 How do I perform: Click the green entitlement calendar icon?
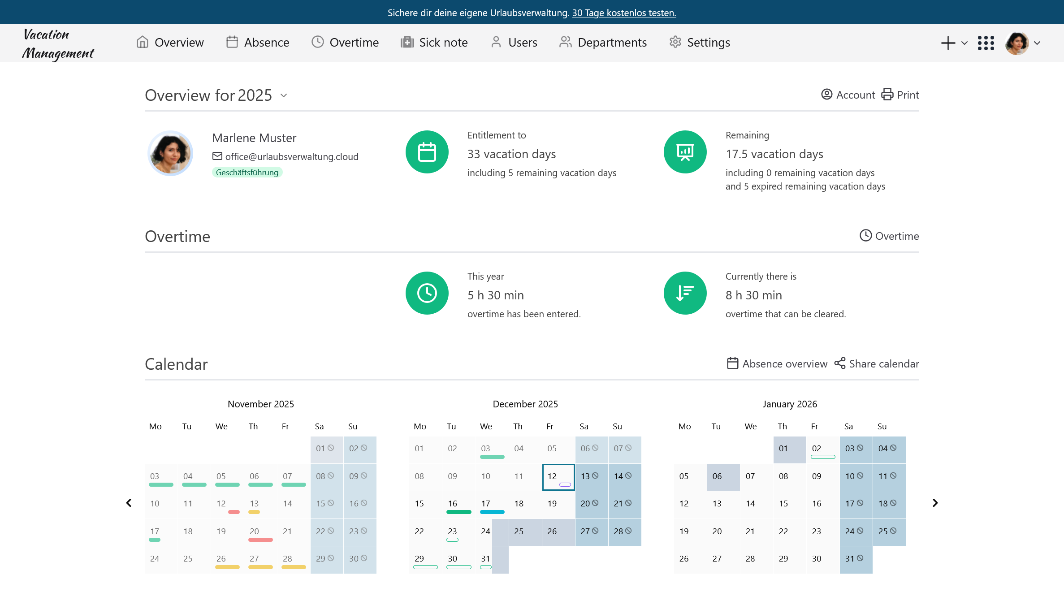(427, 152)
